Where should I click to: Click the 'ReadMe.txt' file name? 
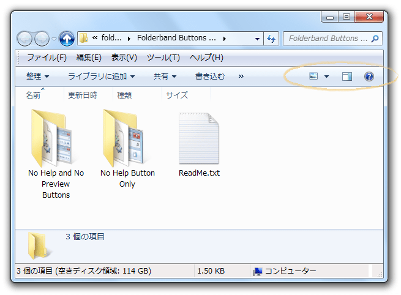[x=199, y=173]
